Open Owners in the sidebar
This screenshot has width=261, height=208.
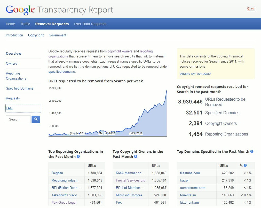(x=11, y=63)
